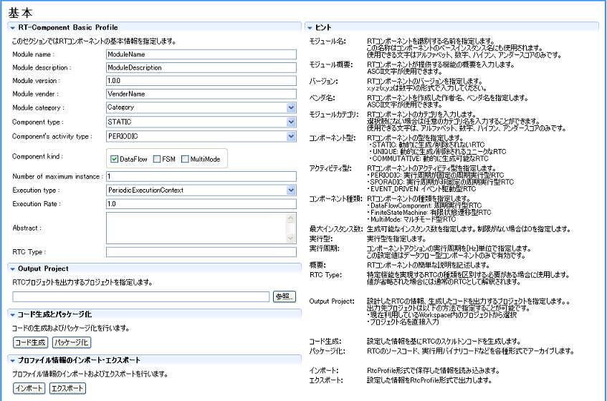This screenshot has height=401, width=607.
Task: Collapse the ヒント section
Action: (x=310, y=28)
